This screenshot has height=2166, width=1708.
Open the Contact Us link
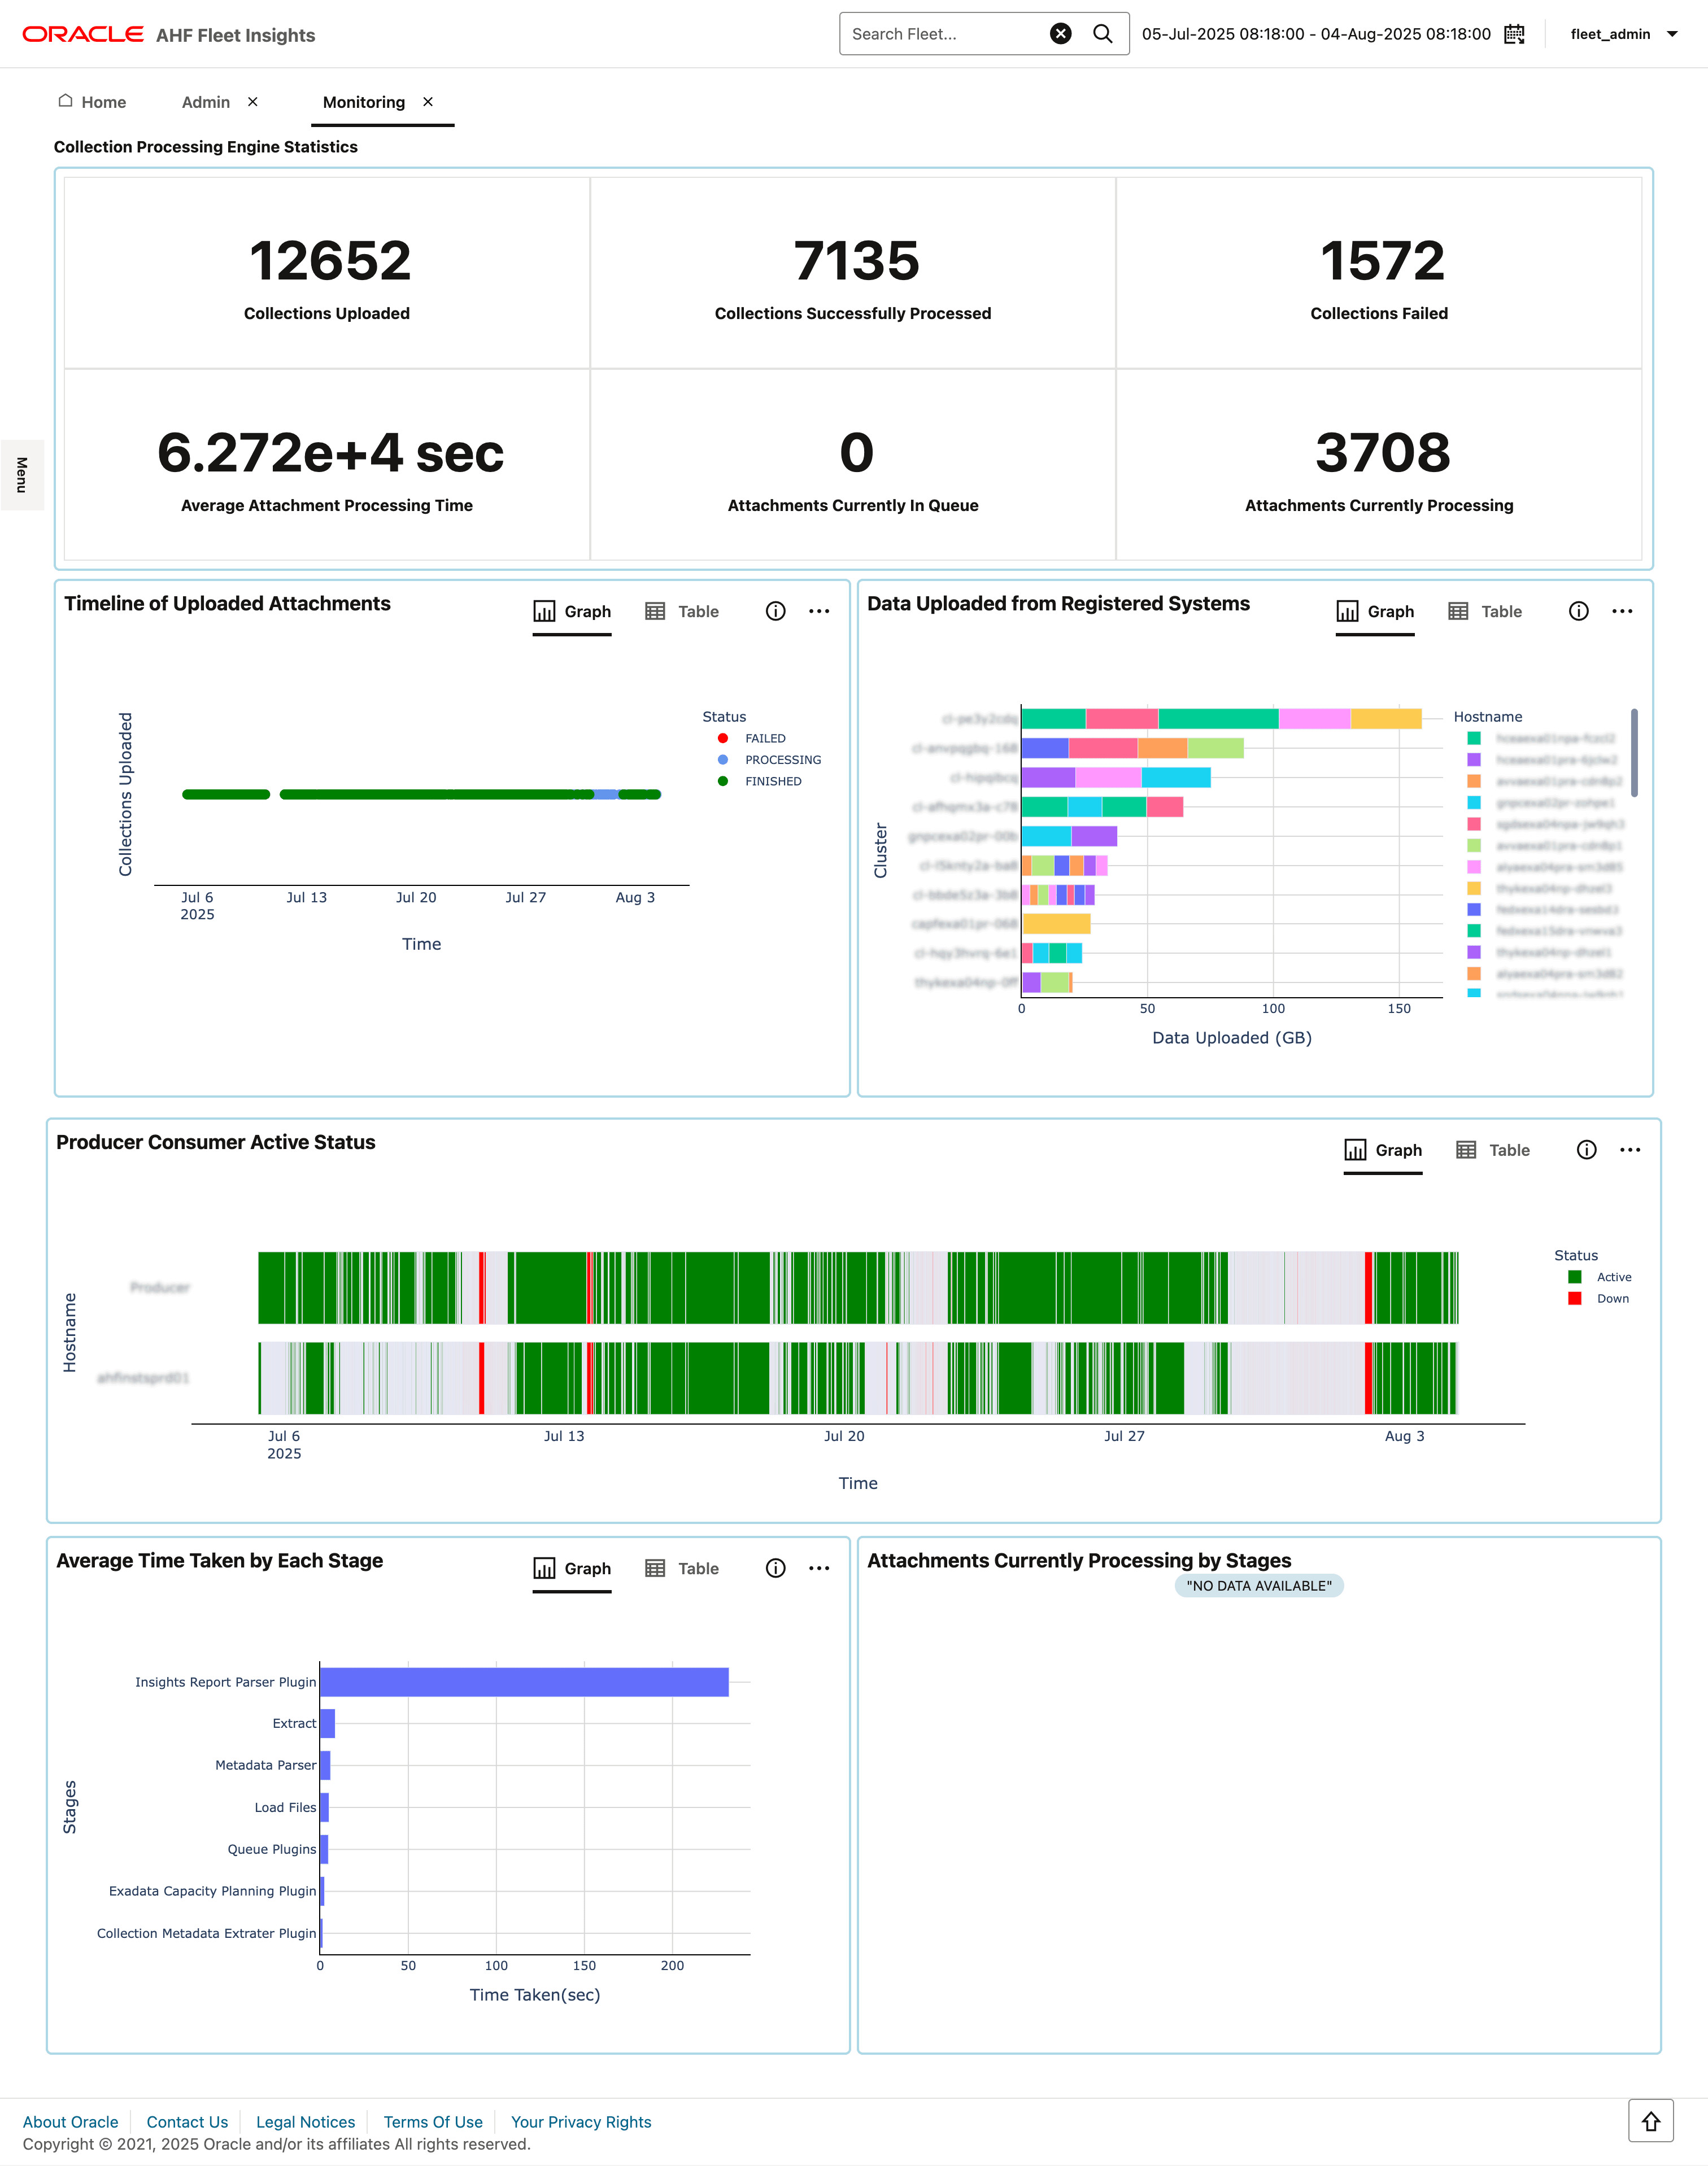point(187,2122)
